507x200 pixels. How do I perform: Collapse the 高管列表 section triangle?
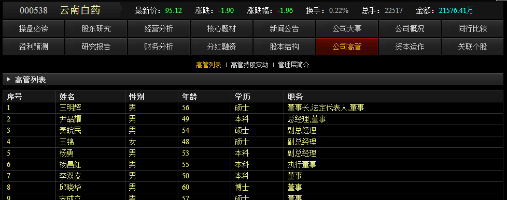point(8,80)
